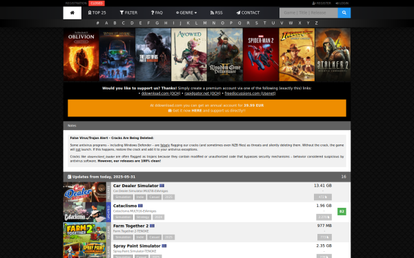Click the flag icon next to Car Dealer Simulator
Viewport: 414px width, 258px height.
pos(162,186)
